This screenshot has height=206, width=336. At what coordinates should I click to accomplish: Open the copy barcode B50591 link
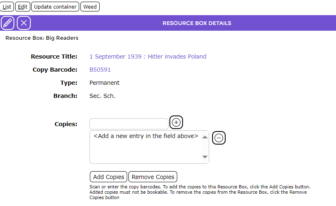(x=100, y=70)
